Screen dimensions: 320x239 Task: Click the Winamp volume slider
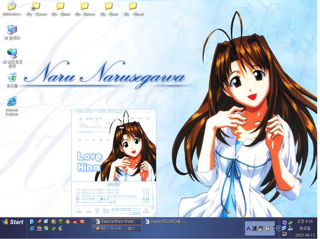(x=122, y=128)
